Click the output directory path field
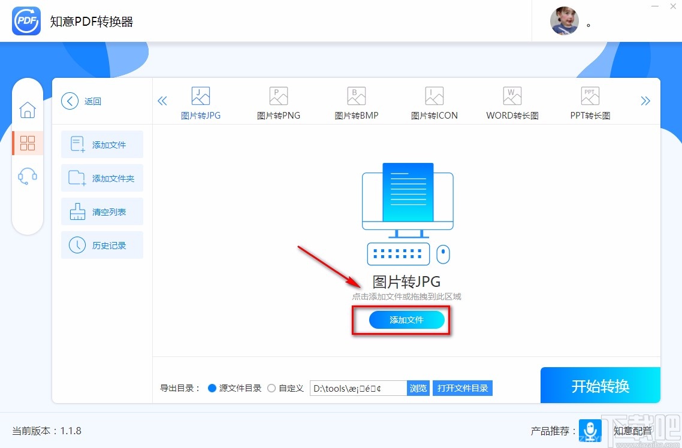Image resolution: width=682 pixels, height=448 pixels. [358, 388]
